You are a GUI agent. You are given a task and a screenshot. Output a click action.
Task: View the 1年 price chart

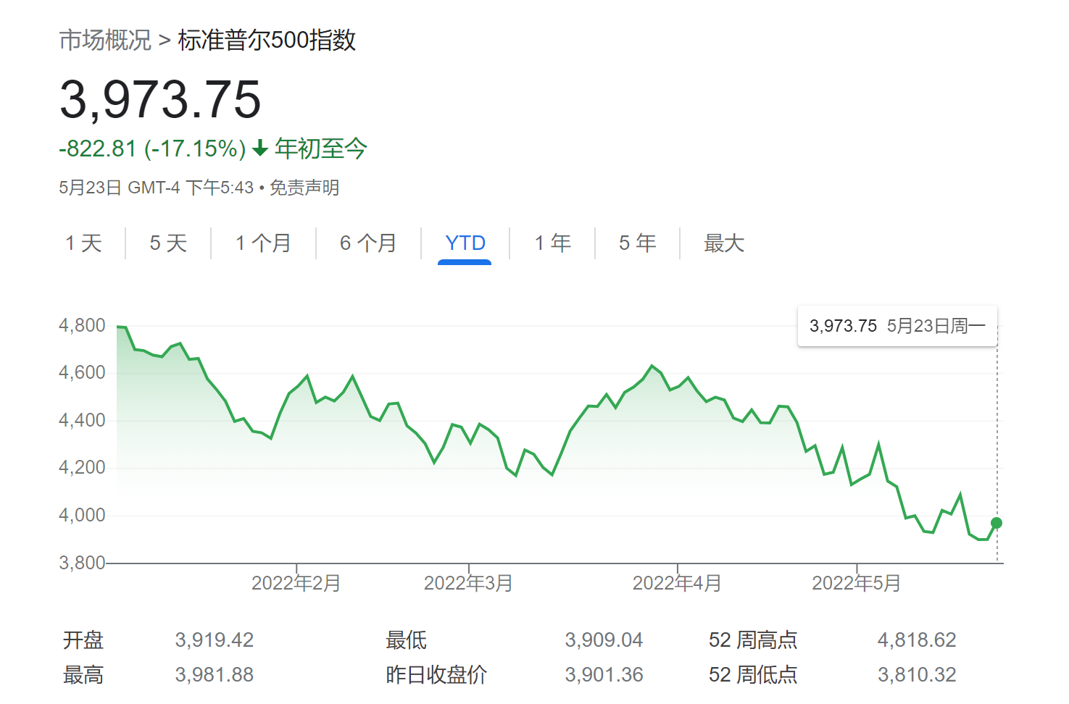[552, 243]
